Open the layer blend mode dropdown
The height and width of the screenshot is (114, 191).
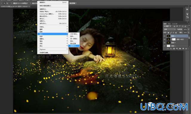170,29
